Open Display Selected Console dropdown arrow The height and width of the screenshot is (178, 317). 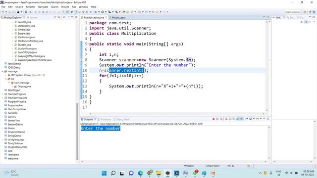(x=254, y=119)
